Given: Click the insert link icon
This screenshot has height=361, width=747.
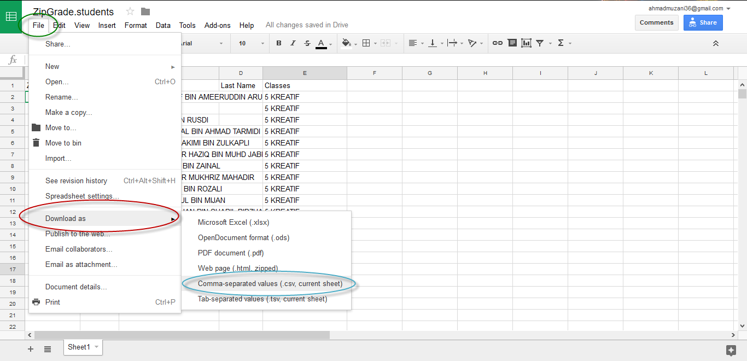Looking at the screenshot, I should coord(497,43).
